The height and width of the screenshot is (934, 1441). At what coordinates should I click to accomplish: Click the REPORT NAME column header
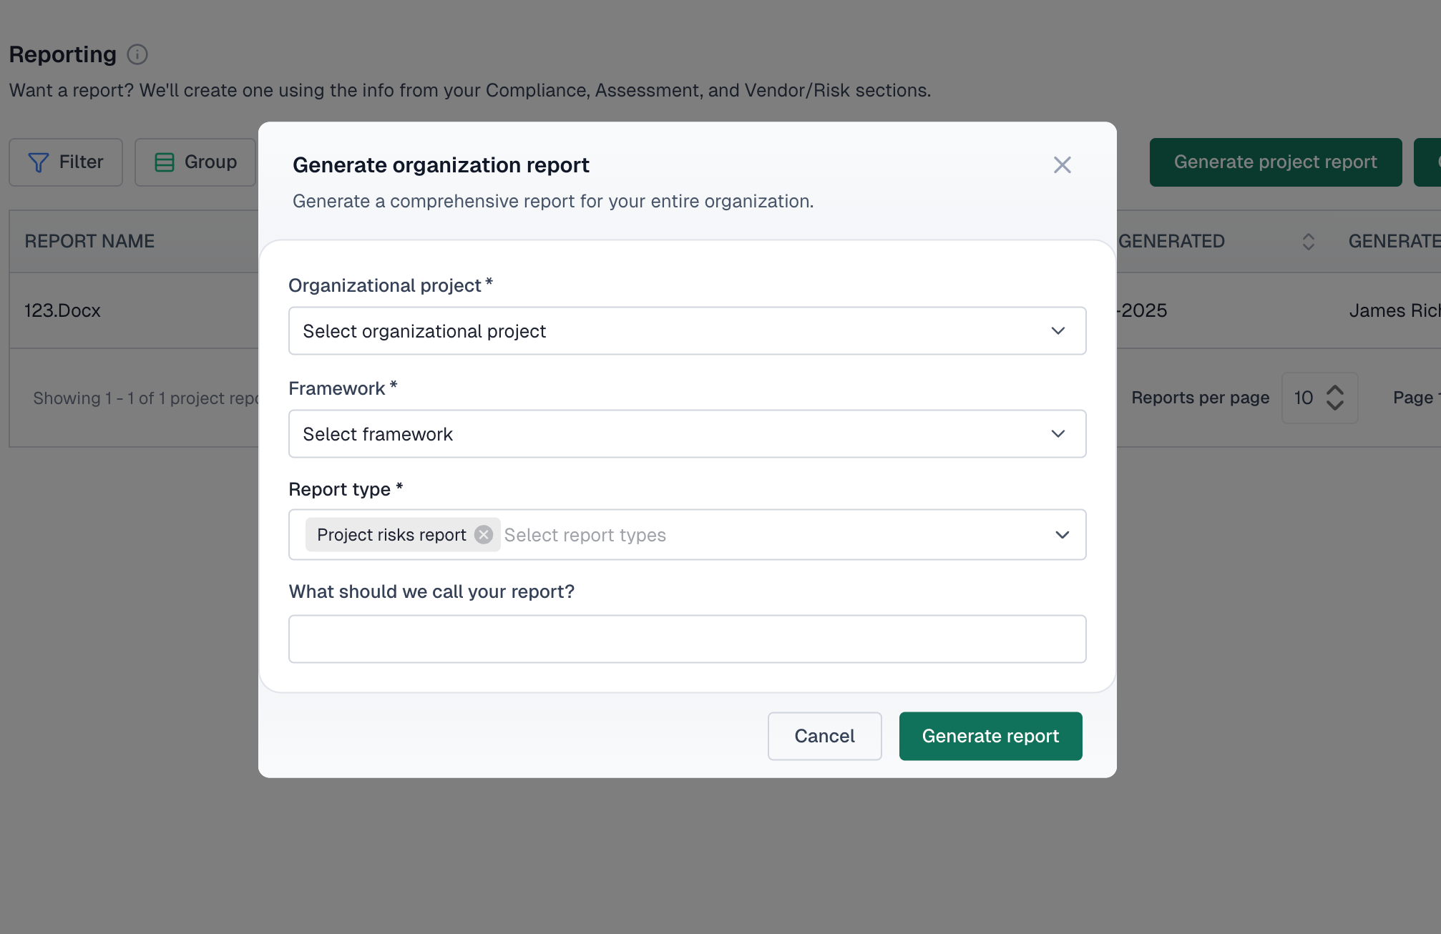pyautogui.click(x=89, y=241)
